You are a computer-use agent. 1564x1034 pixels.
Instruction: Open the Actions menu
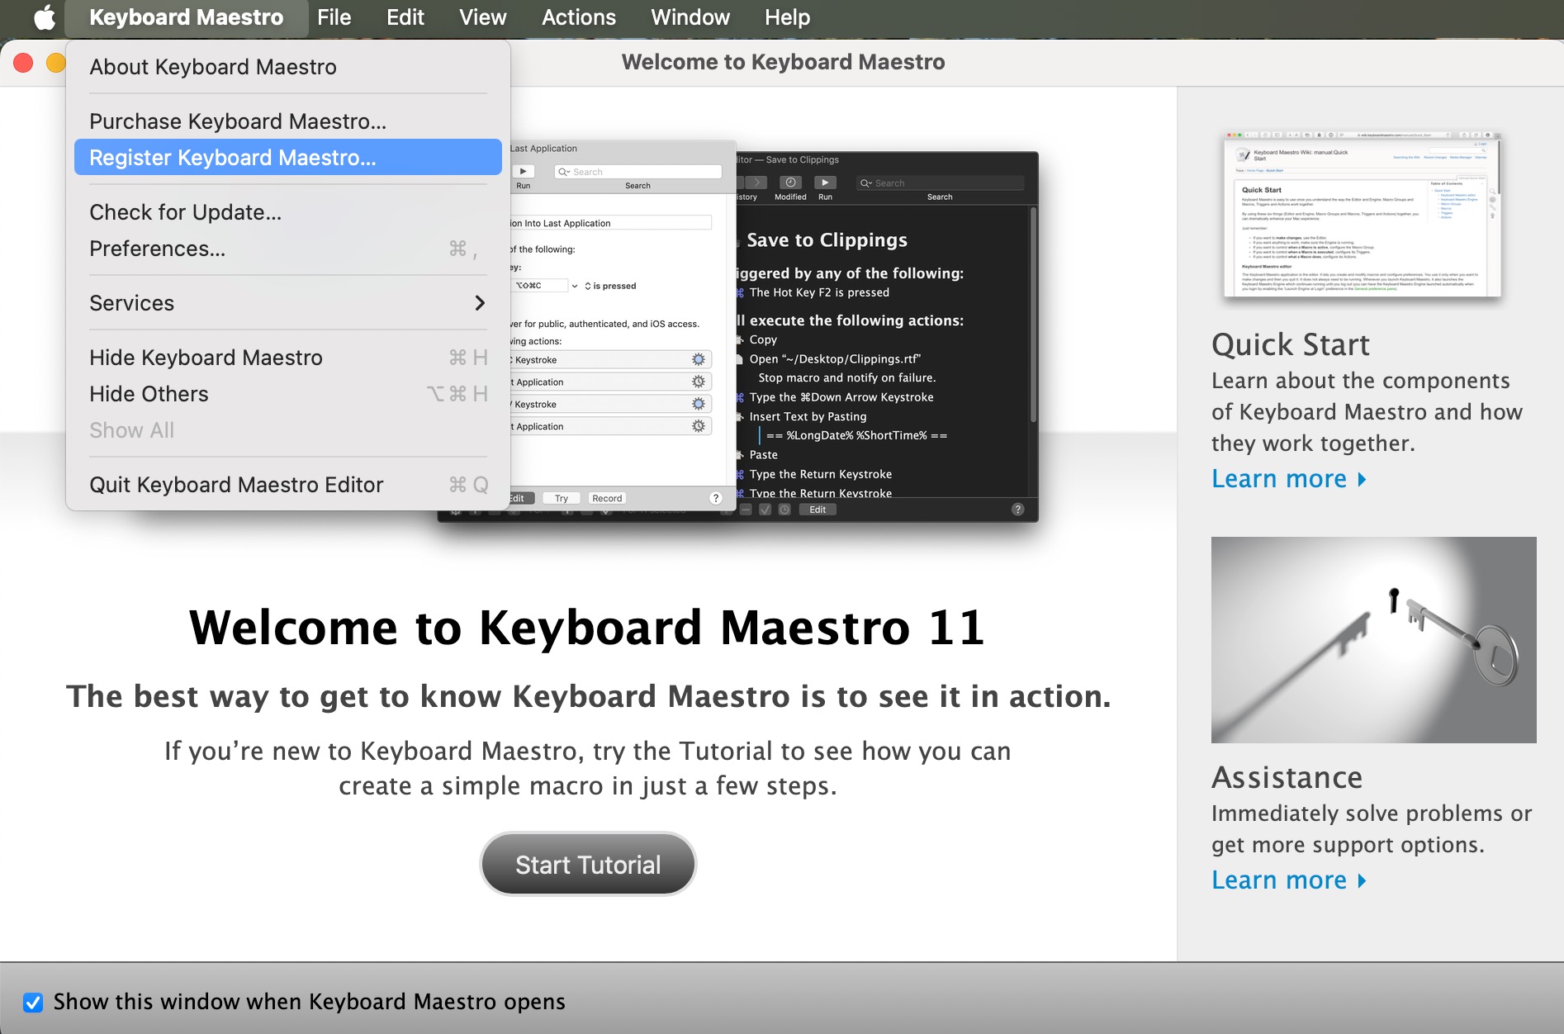(x=578, y=17)
